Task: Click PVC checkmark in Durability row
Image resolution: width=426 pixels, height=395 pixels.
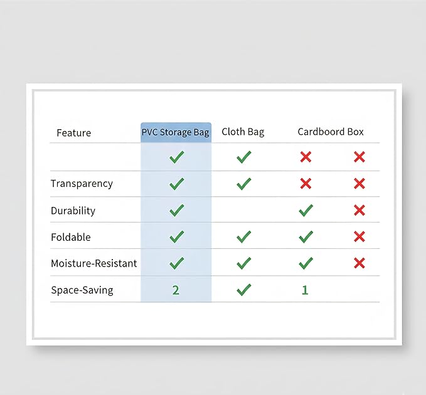Action: pyautogui.click(x=177, y=211)
